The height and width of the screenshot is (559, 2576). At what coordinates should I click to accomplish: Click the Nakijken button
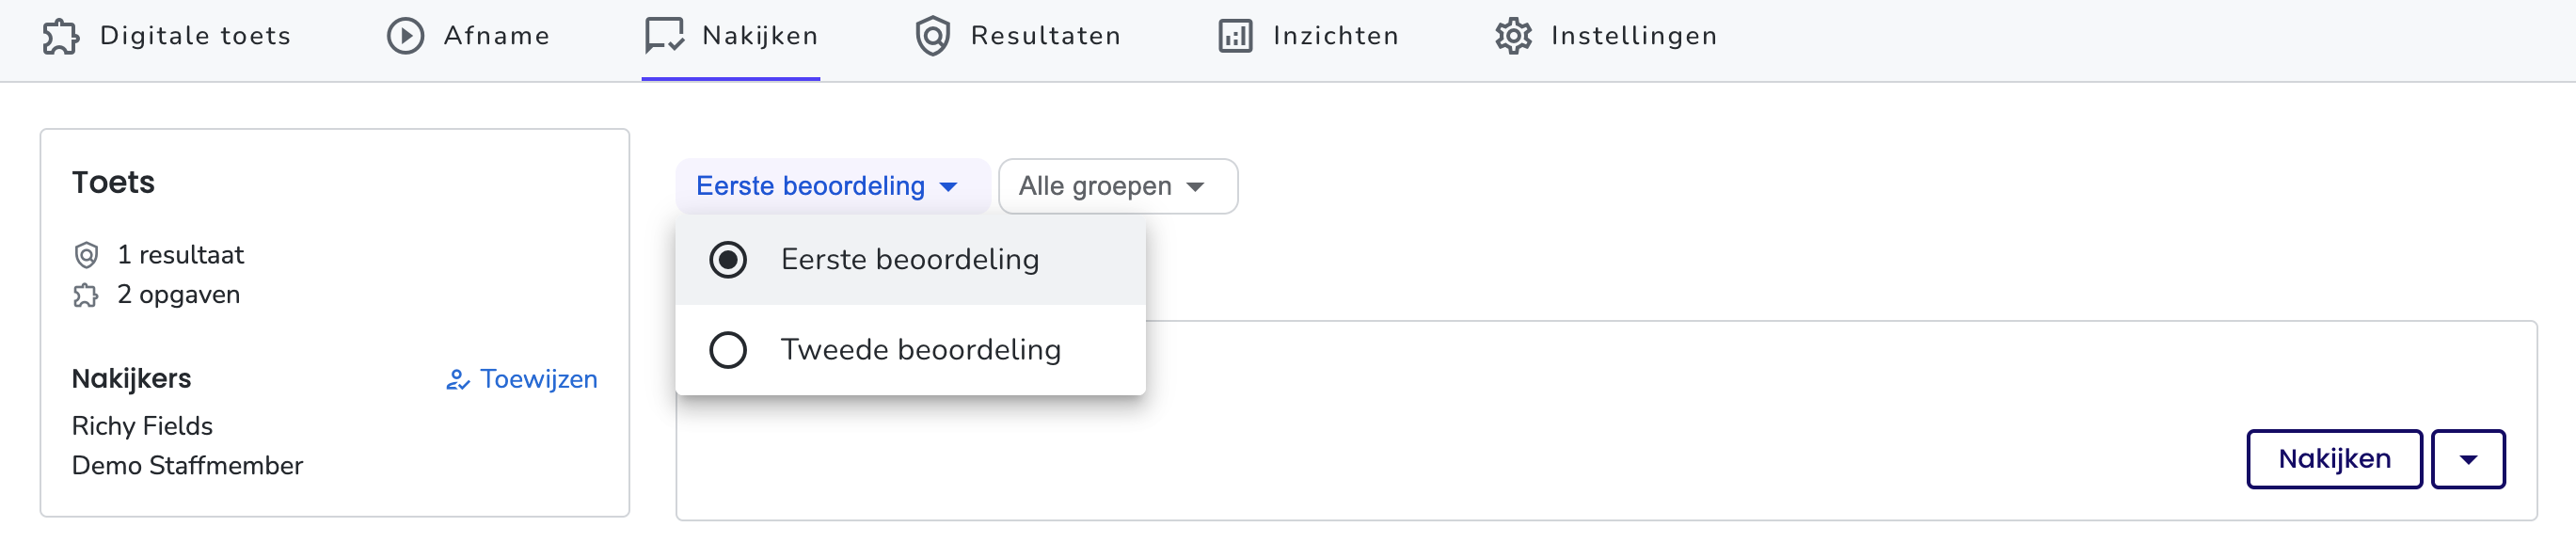click(x=2334, y=459)
